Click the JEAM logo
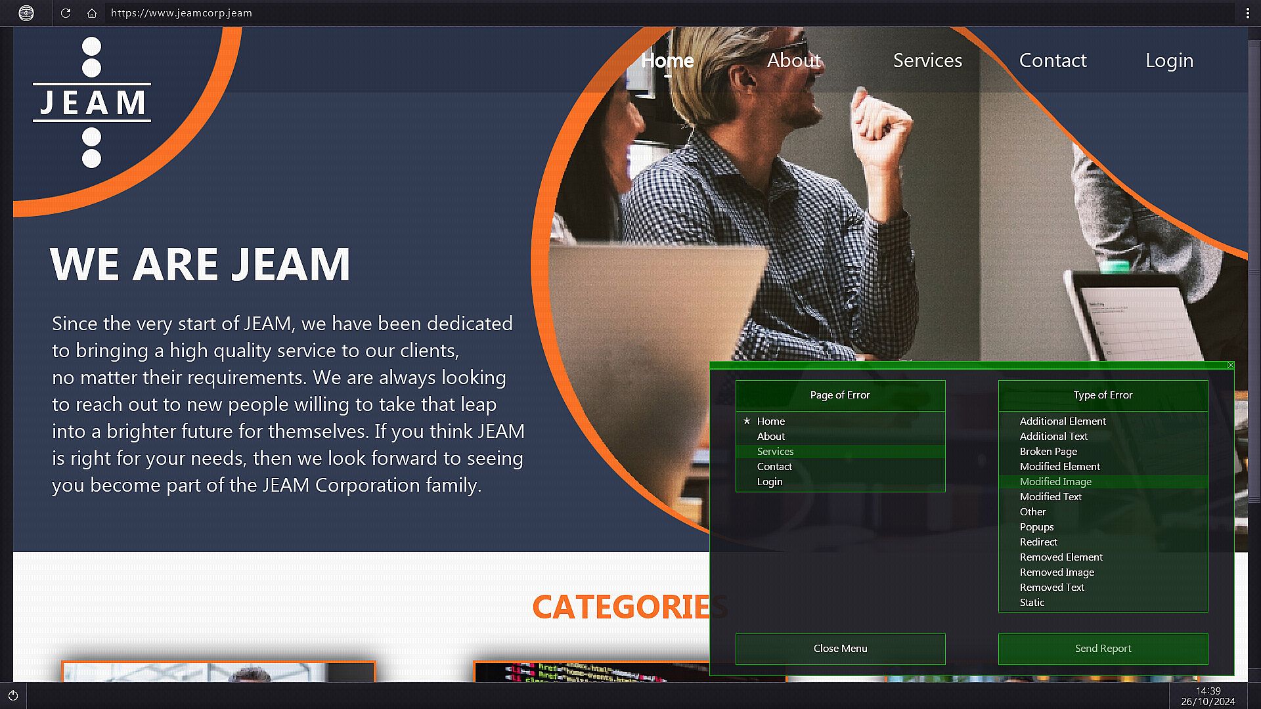 pyautogui.click(x=92, y=102)
